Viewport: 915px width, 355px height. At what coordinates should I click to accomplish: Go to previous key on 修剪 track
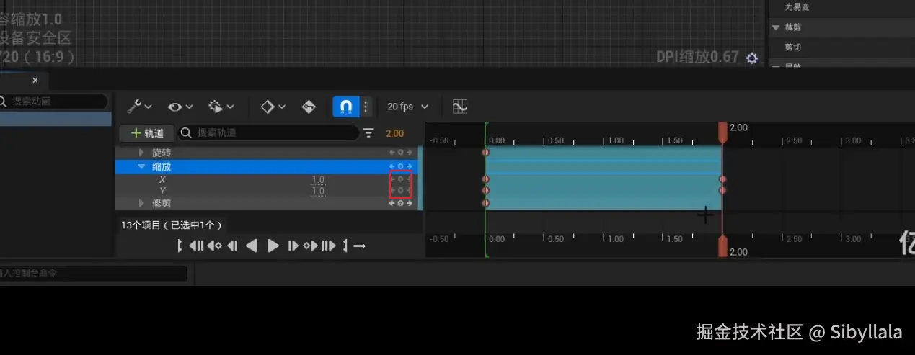(393, 203)
